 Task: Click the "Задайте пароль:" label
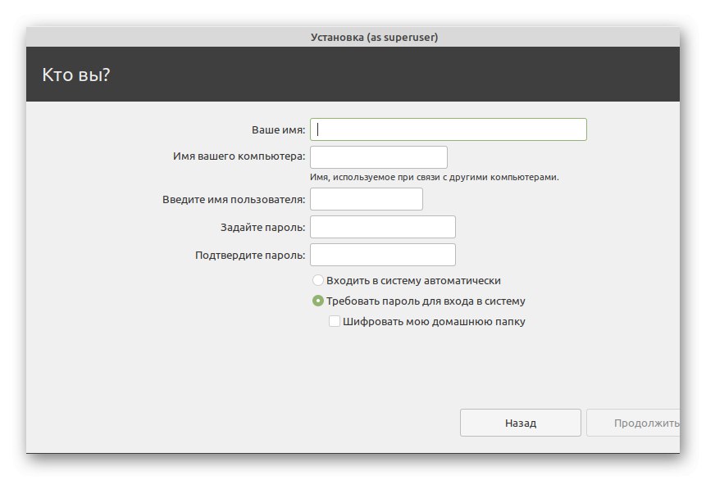[x=262, y=227]
